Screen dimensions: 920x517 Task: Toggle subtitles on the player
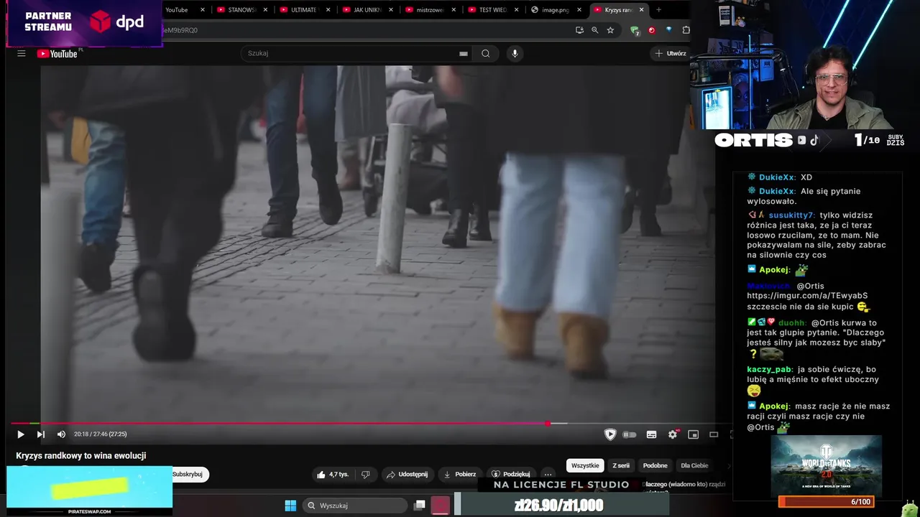651,434
